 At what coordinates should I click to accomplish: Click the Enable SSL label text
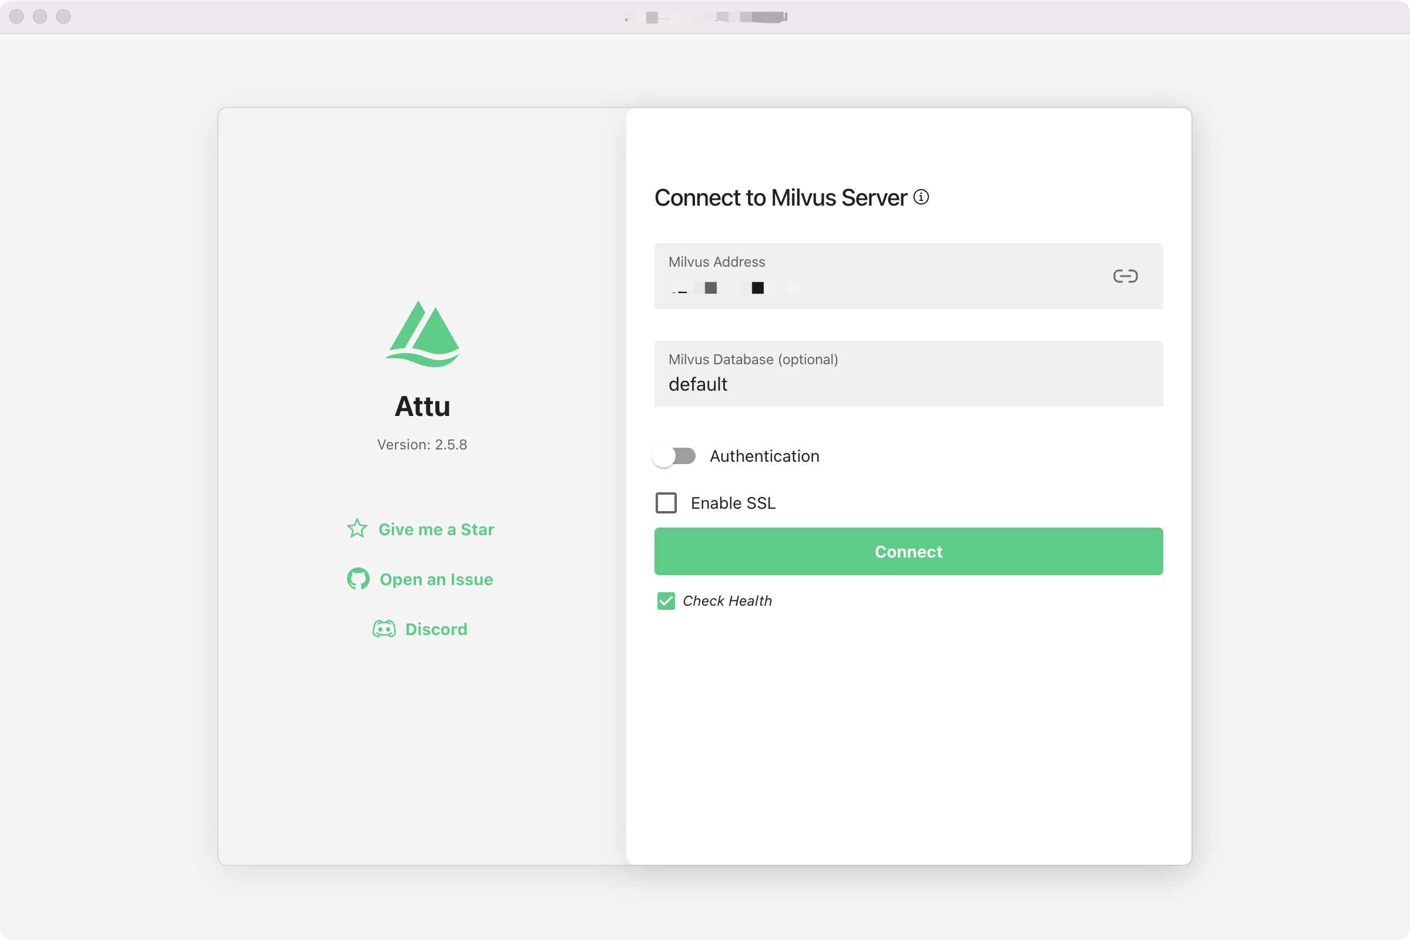tap(733, 503)
